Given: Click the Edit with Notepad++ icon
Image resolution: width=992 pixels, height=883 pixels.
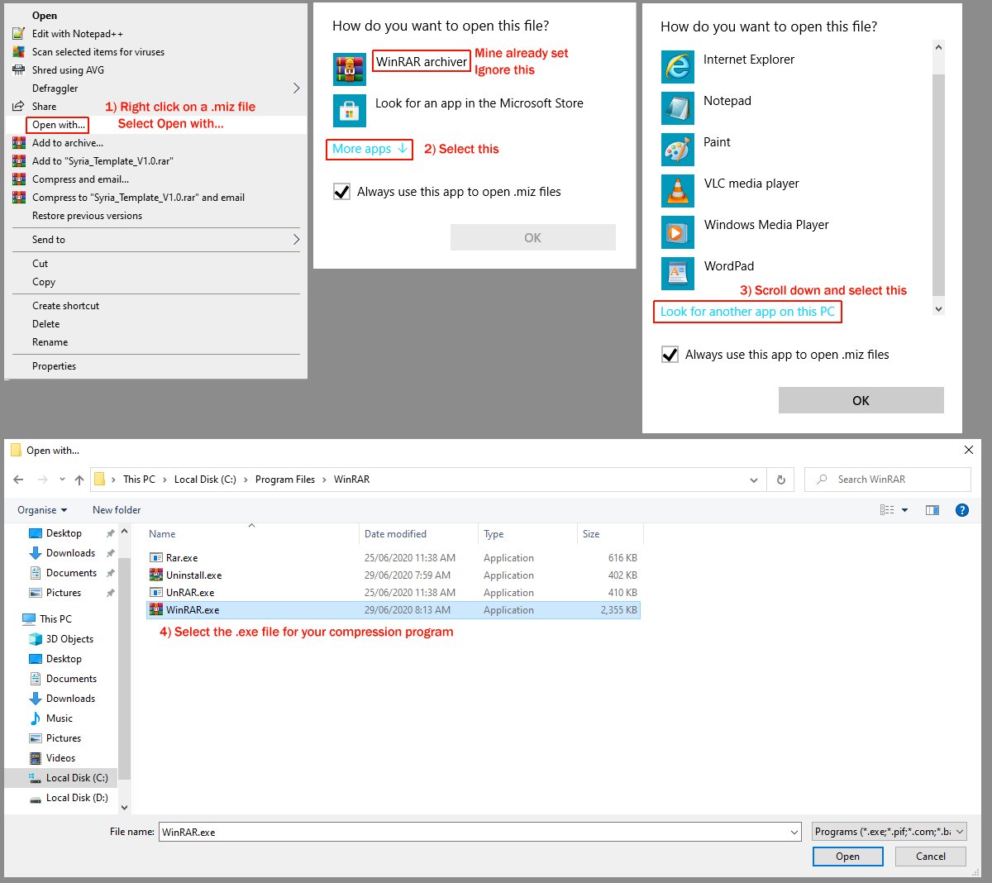Looking at the screenshot, I should [x=18, y=34].
